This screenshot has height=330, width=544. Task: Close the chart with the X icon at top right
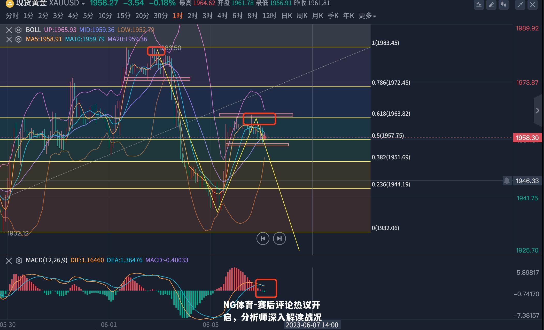coord(532,5)
